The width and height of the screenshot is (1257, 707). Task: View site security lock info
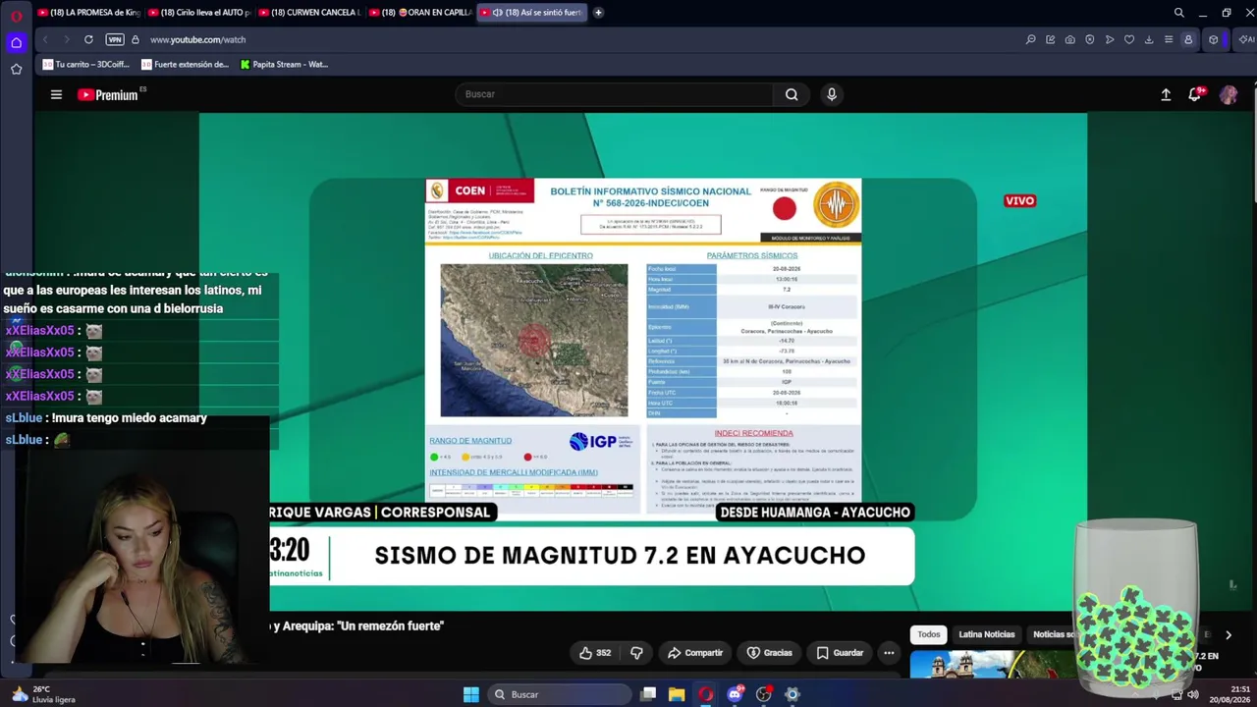(136, 39)
